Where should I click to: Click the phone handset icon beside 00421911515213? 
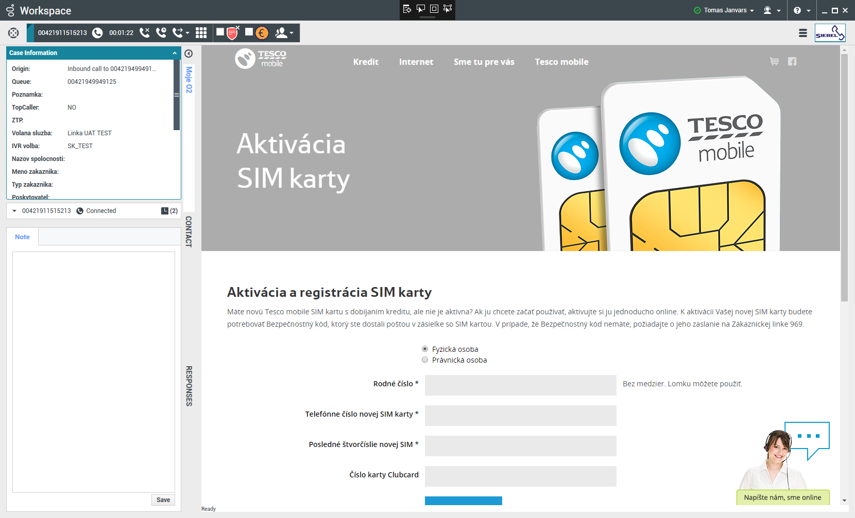pos(97,33)
